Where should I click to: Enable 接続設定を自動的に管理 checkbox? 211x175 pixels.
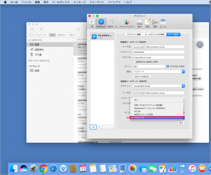[133, 62]
